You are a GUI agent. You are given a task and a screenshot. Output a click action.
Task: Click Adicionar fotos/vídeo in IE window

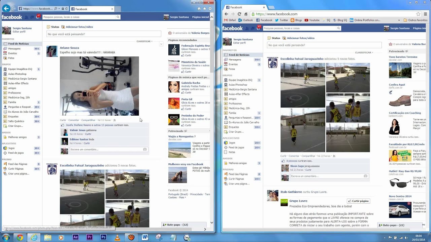(x=79, y=27)
